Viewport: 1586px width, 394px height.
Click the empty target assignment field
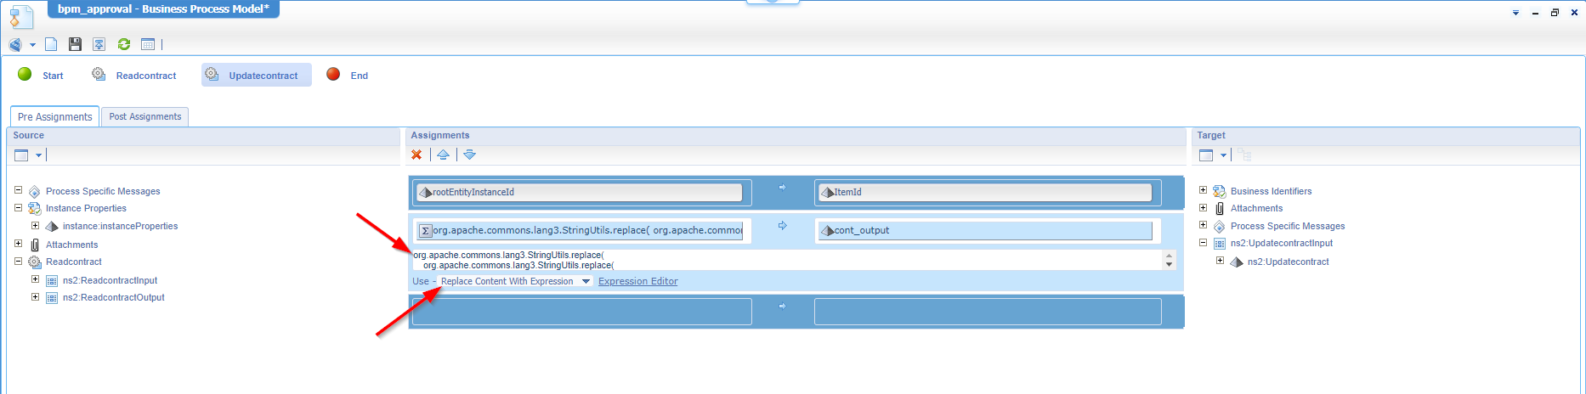tap(988, 311)
